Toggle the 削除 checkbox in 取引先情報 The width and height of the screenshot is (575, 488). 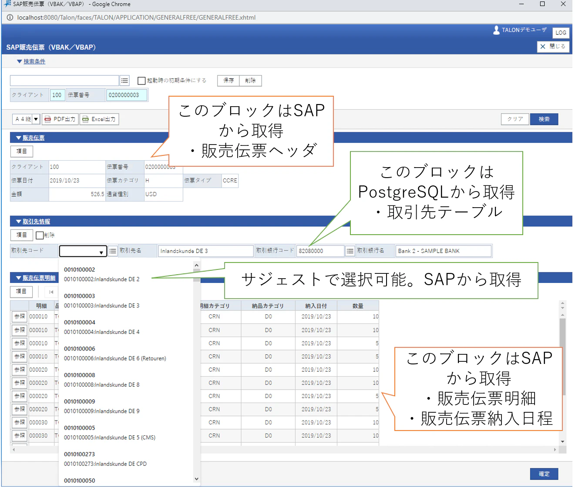click(x=40, y=236)
